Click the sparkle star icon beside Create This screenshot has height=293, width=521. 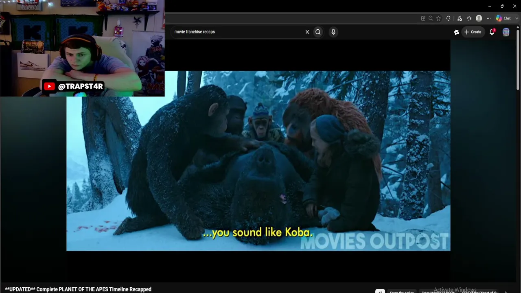pos(456,32)
